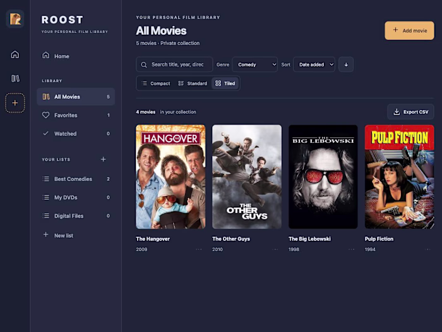Switch to Standard view

click(193, 83)
